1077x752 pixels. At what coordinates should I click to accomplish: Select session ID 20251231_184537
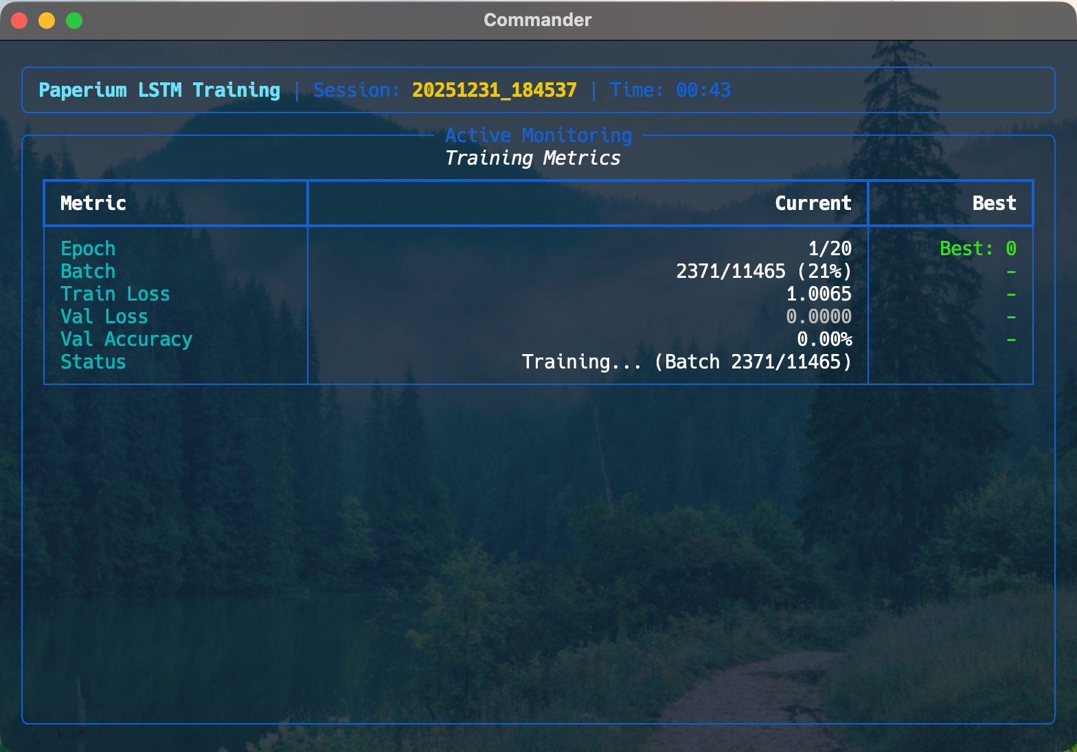coord(495,91)
